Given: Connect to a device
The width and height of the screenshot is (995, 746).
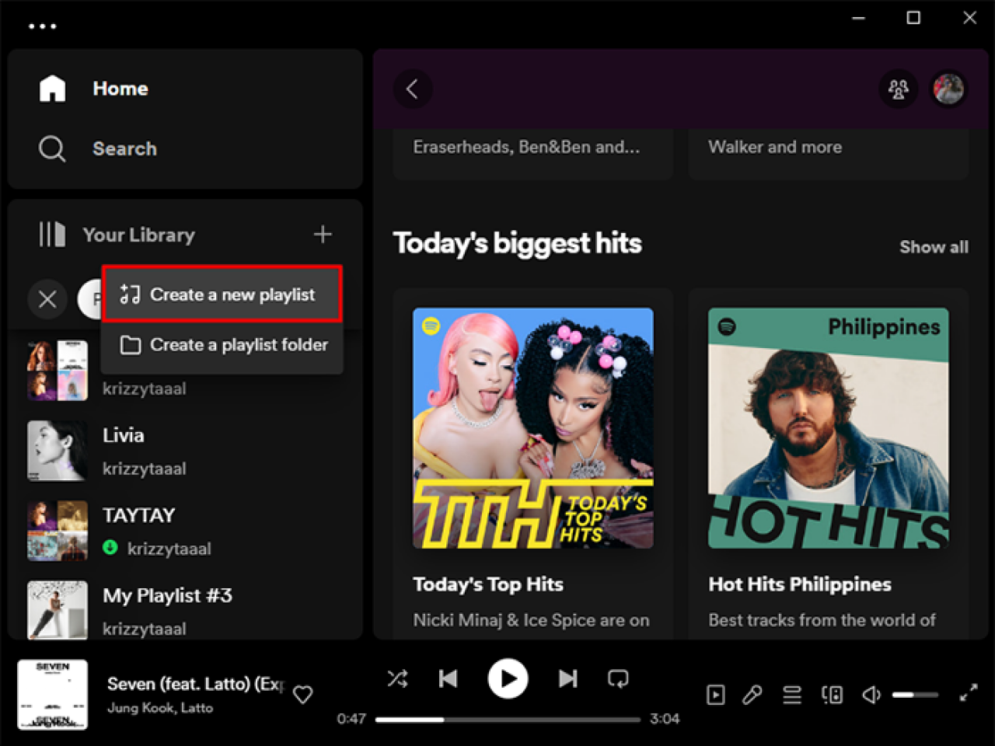Looking at the screenshot, I should 832,694.
